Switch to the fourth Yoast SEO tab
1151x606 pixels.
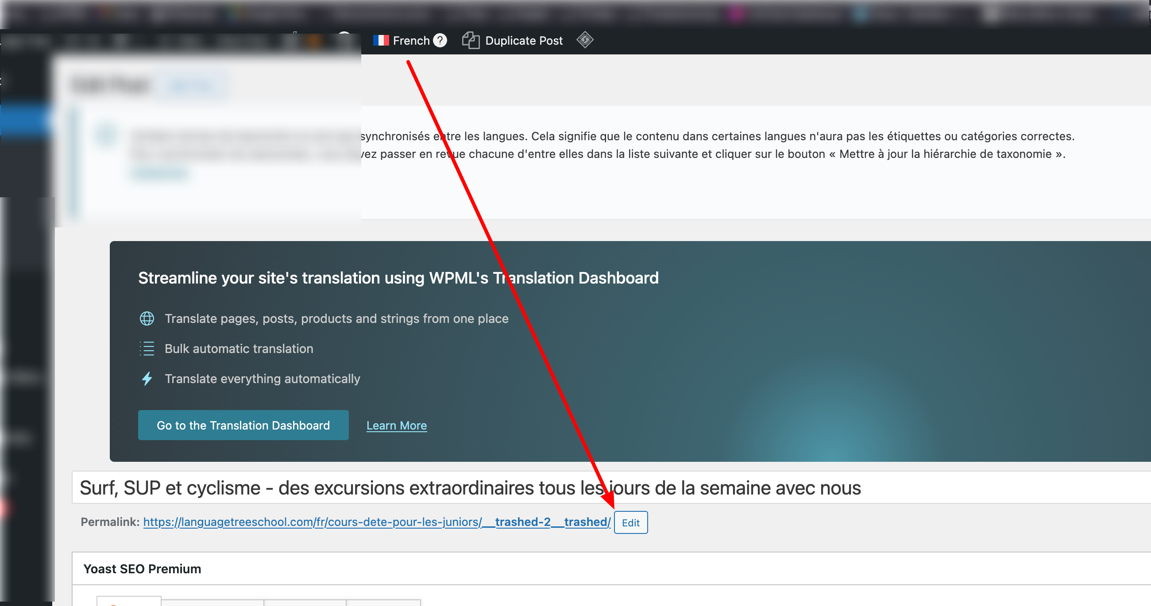tap(383, 603)
